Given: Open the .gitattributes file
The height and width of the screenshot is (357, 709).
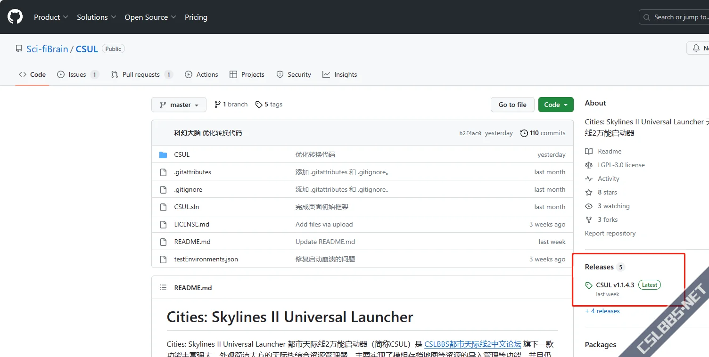Looking at the screenshot, I should tap(193, 172).
